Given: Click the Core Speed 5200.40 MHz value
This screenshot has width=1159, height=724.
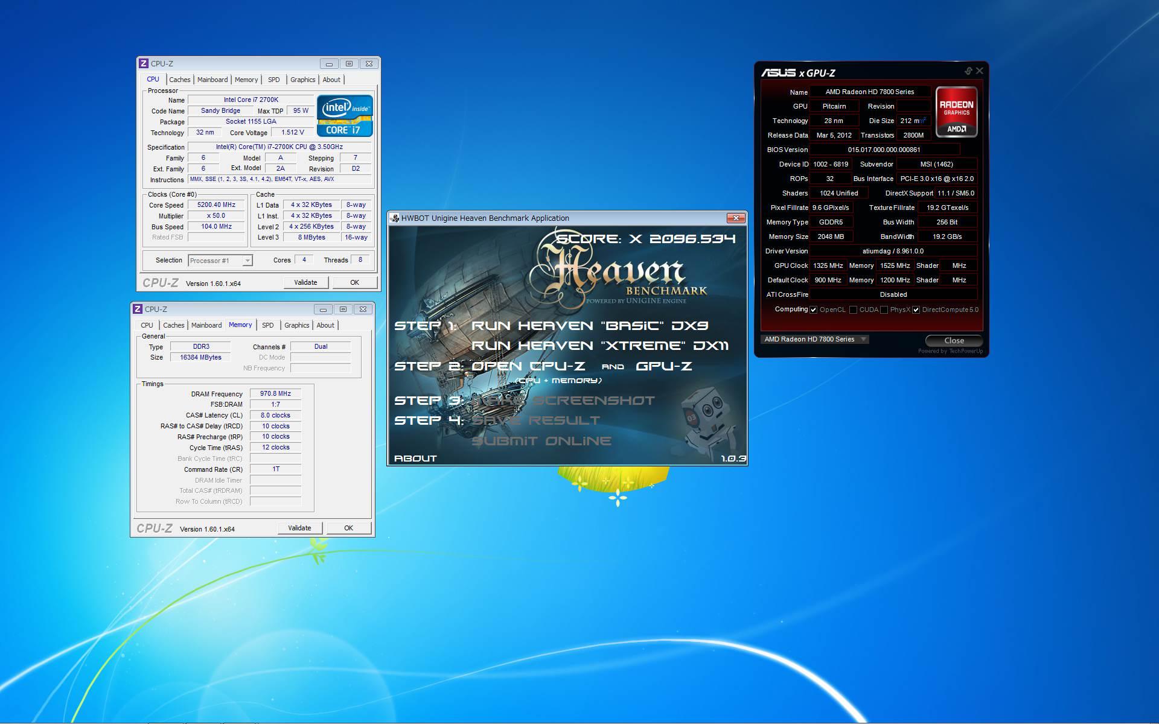Looking at the screenshot, I should point(216,205).
